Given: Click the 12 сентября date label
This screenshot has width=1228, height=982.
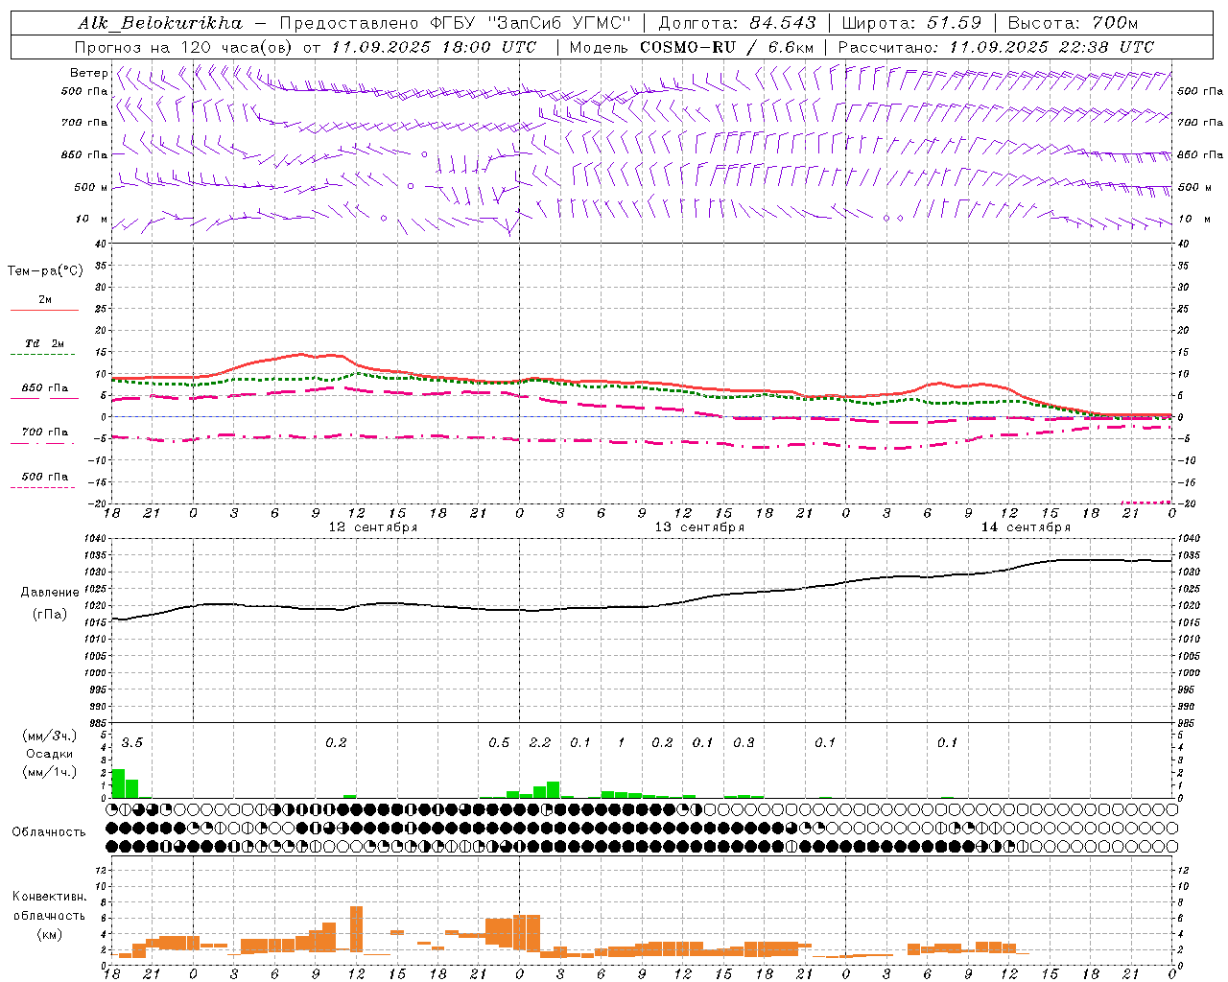Looking at the screenshot, I should pos(372,527).
